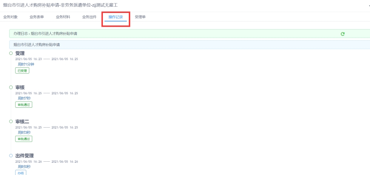This screenshot has height=175, width=370.
Task: Select the 出件受理 timeline node circle
Action: [11, 156]
